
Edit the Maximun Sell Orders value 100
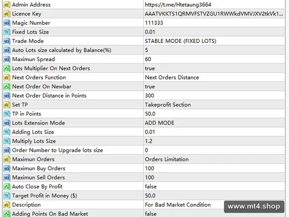click(214, 178)
